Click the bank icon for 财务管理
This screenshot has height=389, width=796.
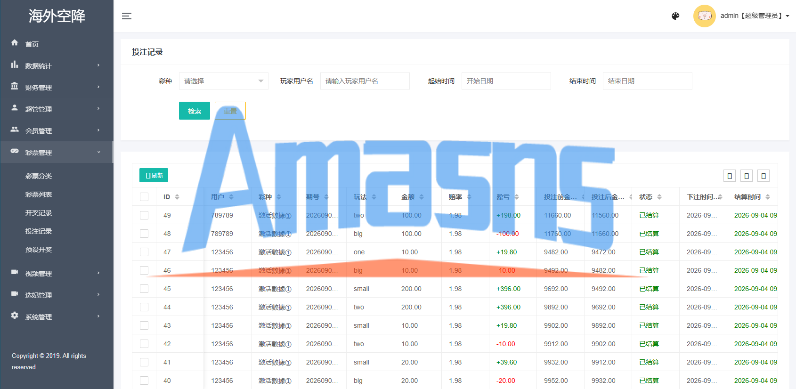pos(15,86)
